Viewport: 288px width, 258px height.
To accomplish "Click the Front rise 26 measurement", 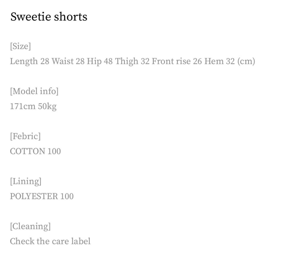I will point(177,61).
